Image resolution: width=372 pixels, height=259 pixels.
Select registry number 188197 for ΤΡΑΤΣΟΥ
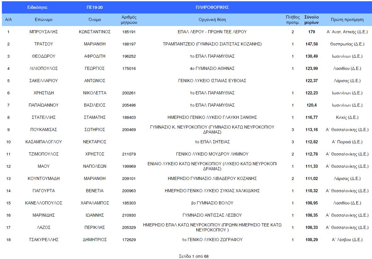pos(129,44)
